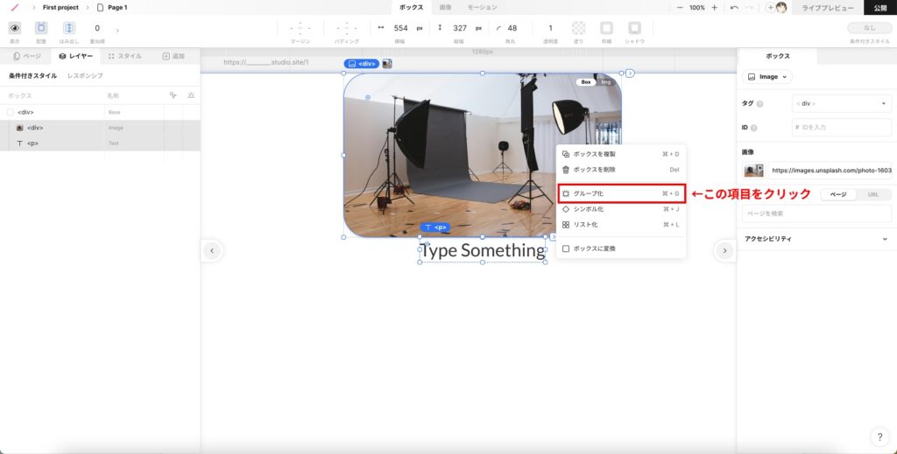The image size is (897, 454).
Task: Click the ID input field
Action: coord(841,128)
